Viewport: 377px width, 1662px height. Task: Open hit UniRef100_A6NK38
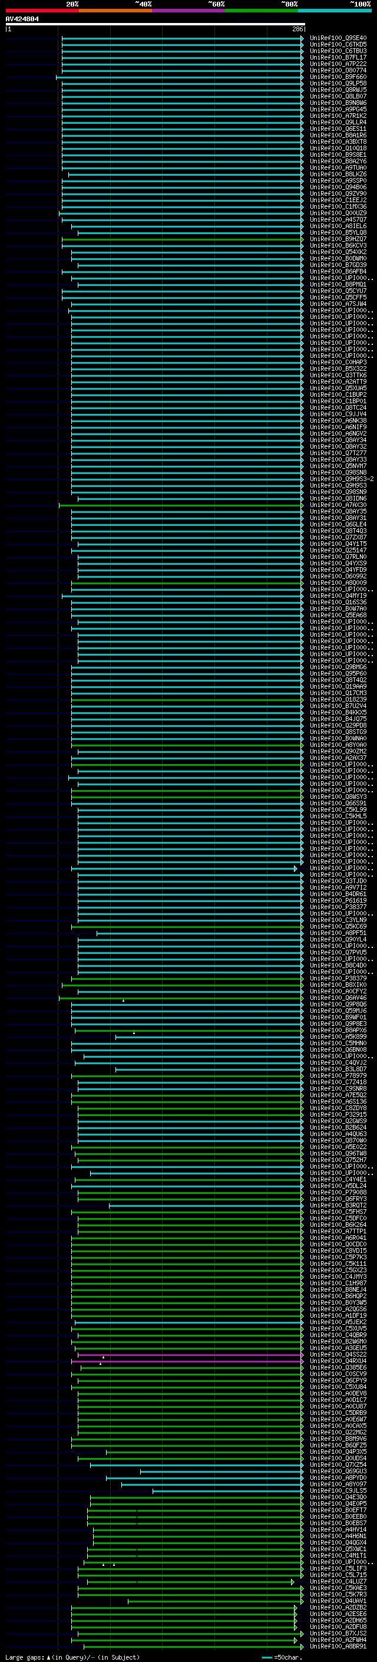338,421
